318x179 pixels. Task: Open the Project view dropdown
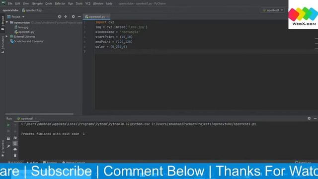pyautogui.click(x=16, y=17)
